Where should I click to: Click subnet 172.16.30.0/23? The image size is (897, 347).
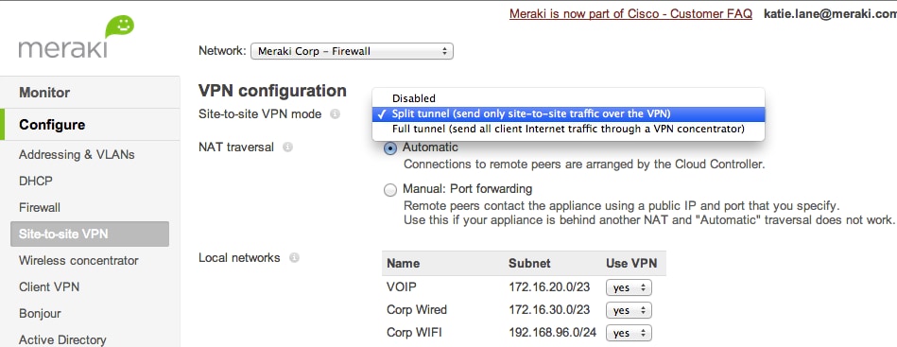(548, 310)
